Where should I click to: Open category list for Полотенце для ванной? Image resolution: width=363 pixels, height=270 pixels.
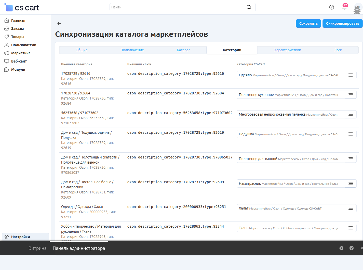coord(351,159)
